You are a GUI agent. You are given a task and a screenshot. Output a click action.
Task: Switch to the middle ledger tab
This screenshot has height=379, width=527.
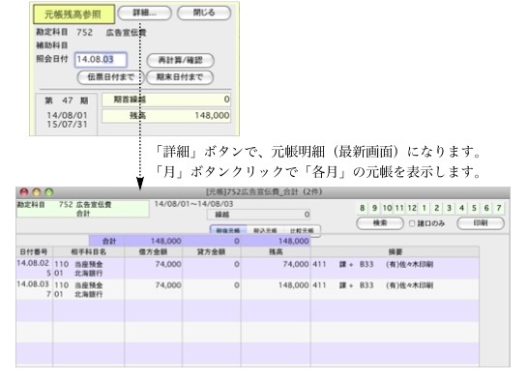coord(265,230)
